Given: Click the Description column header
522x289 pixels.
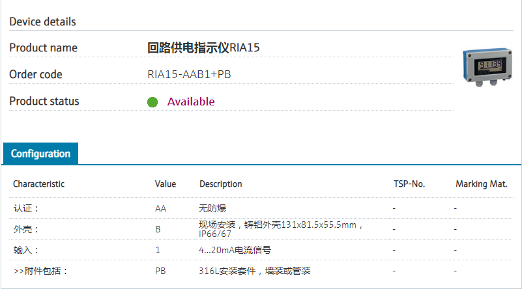Looking at the screenshot, I should pos(220,184).
